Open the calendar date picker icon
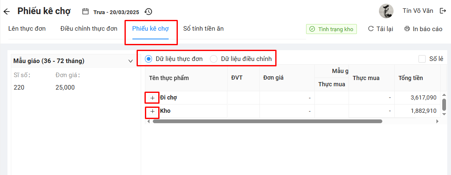The width and height of the screenshot is (451, 175). [85, 12]
